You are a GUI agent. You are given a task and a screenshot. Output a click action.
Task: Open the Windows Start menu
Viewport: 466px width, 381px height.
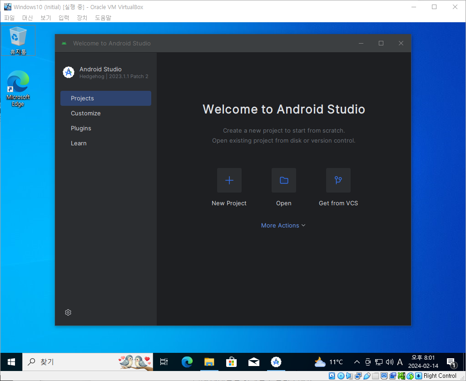coord(11,361)
